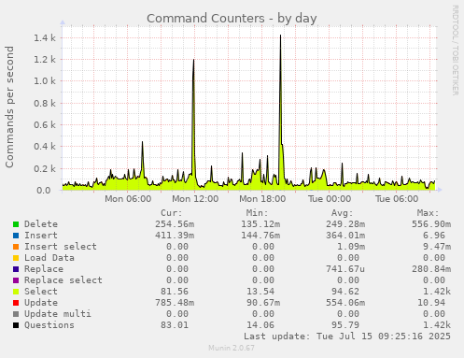The image size is (464, 358).
Task: Click the 'Delete' legend label
Action: coord(41,224)
